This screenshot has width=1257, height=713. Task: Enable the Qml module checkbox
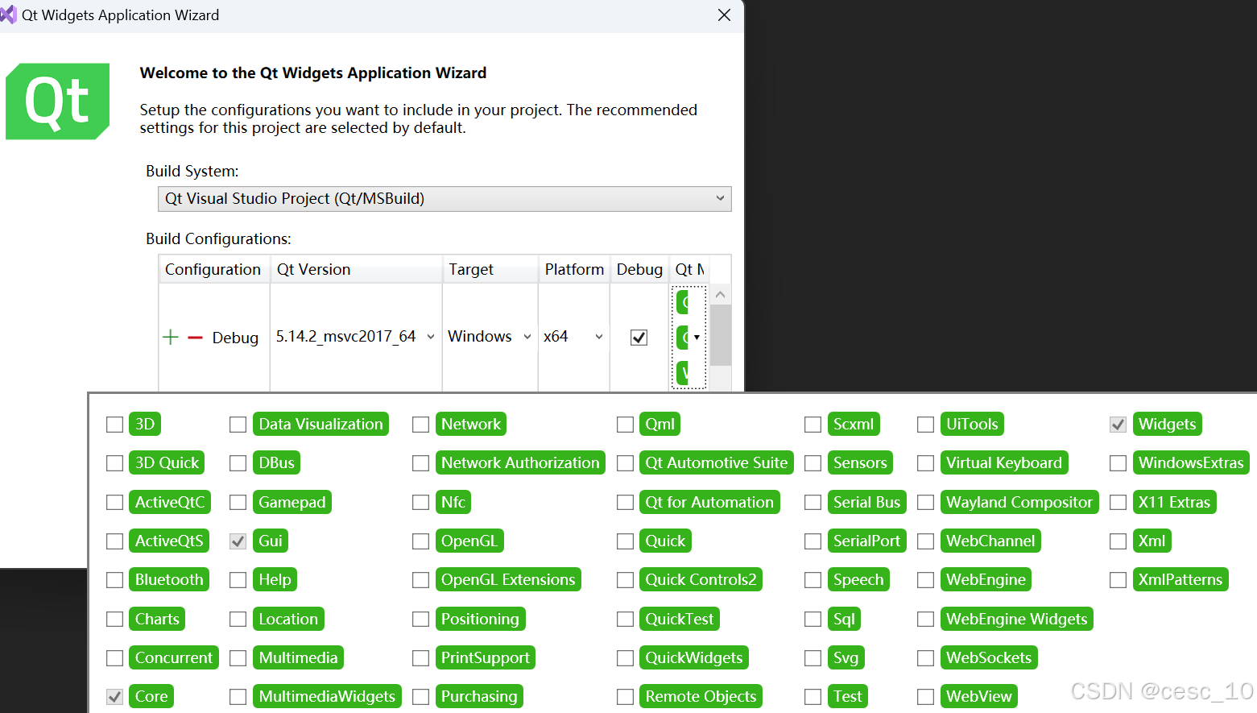625,425
